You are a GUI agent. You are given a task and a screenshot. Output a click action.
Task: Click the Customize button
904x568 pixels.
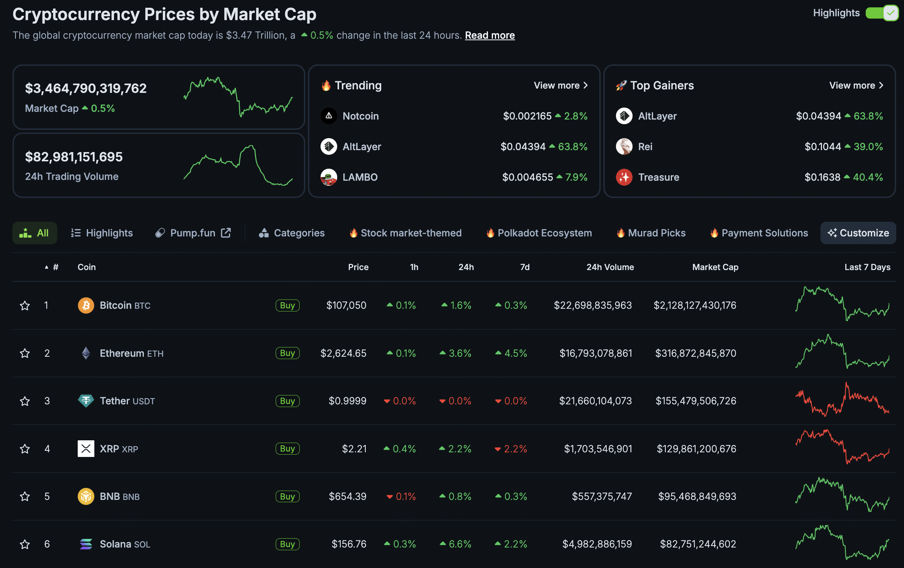point(858,233)
